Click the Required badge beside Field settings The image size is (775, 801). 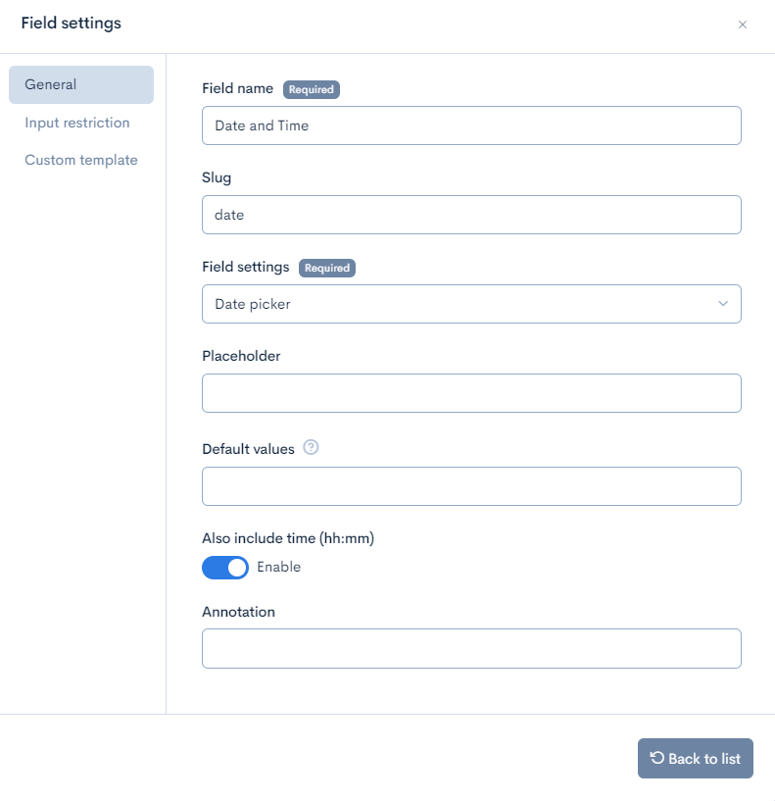coord(327,268)
